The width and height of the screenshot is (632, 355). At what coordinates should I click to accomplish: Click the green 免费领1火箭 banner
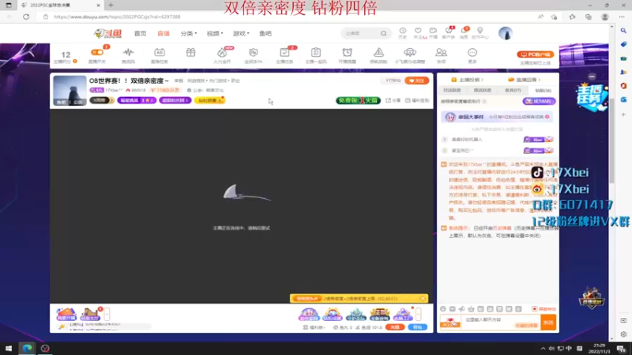coord(358,100)
